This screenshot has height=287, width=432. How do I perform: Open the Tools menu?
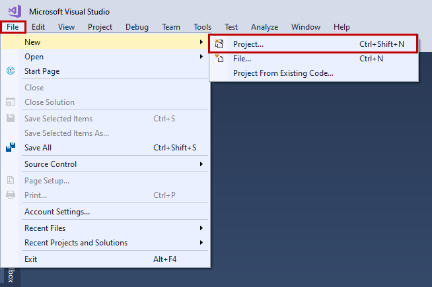pyautogui.click(x=202, y=27)
